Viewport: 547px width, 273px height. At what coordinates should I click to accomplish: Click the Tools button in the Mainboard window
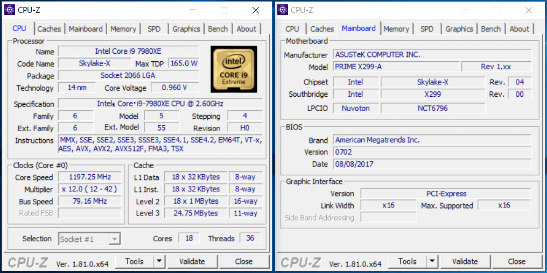coord(407,262)
